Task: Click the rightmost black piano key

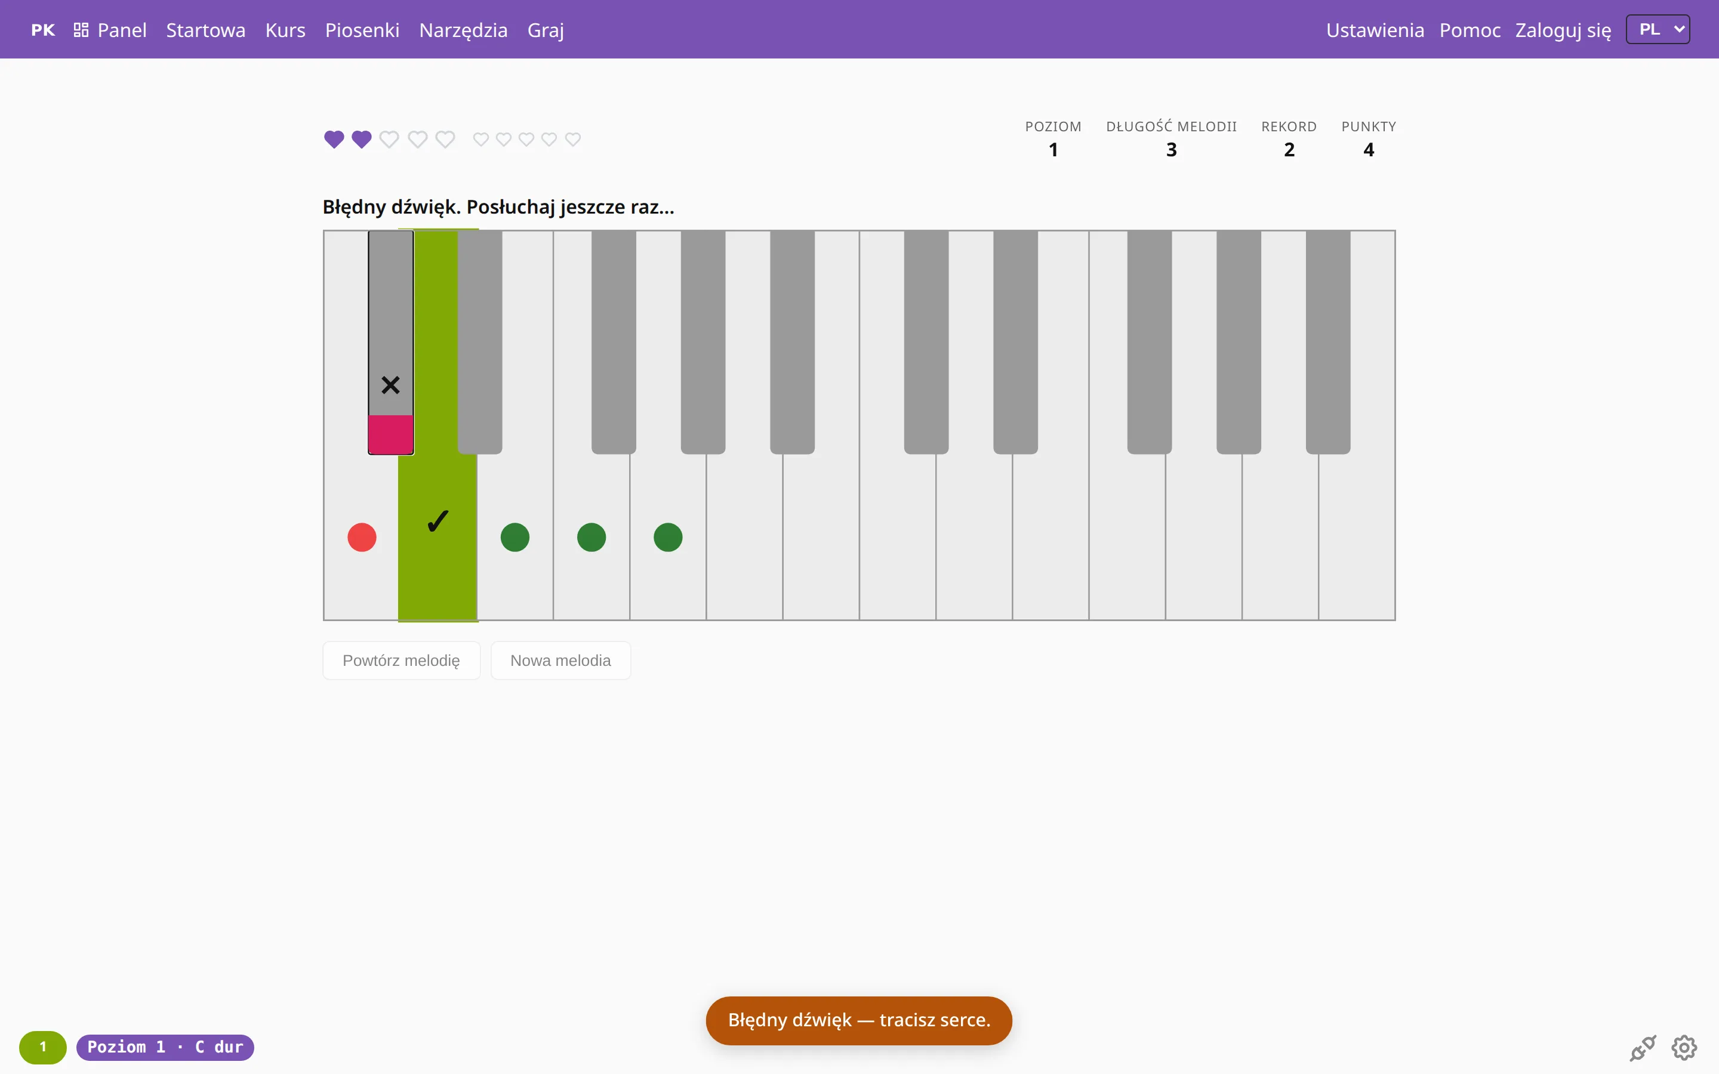Action: point(1327,342)
